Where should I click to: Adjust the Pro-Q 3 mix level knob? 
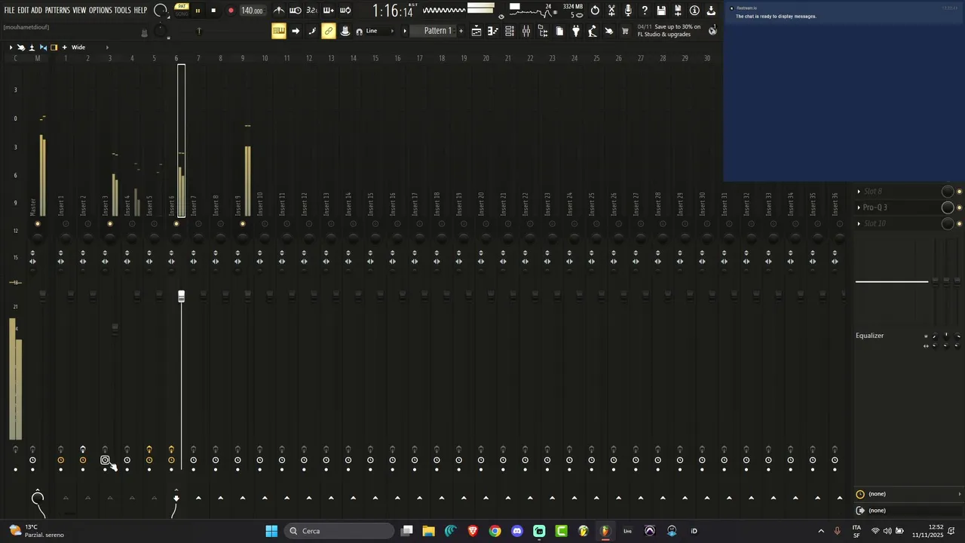(x=948, y=207)
